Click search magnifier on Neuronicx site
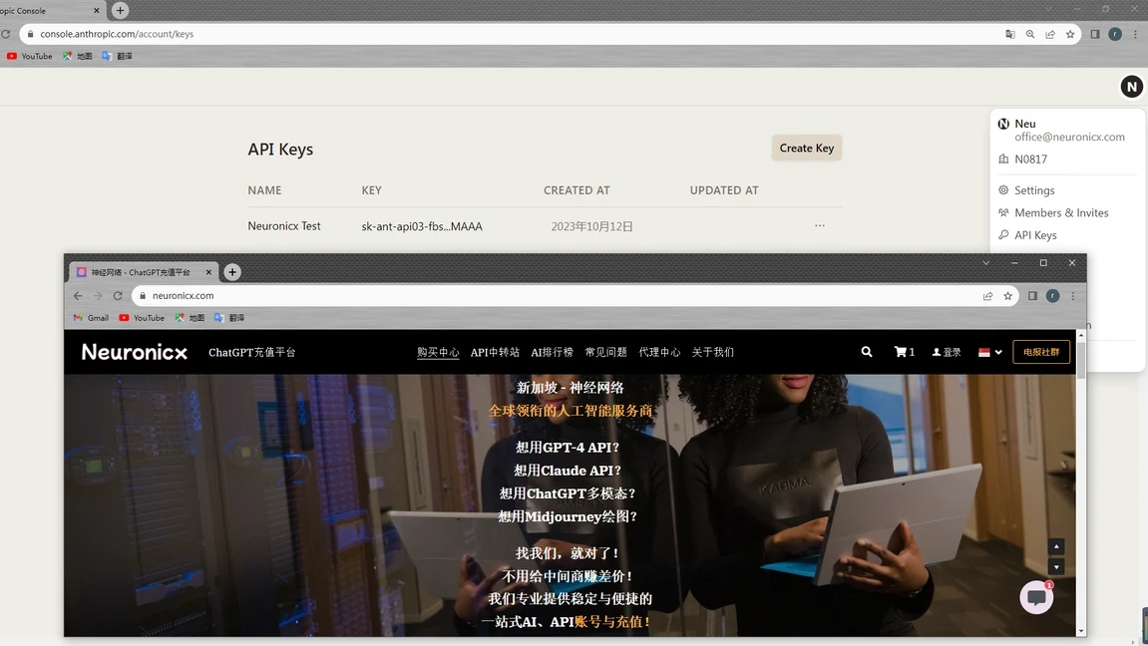1148x646 pixels. click(x=866, y=352)
